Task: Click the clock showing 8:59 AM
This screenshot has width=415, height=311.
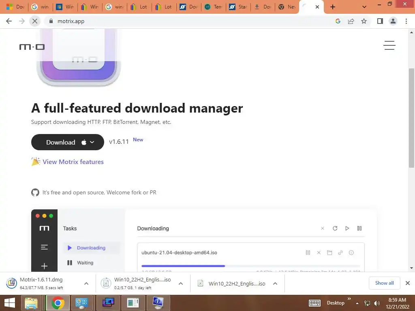Action: click(x=397, y=300)
